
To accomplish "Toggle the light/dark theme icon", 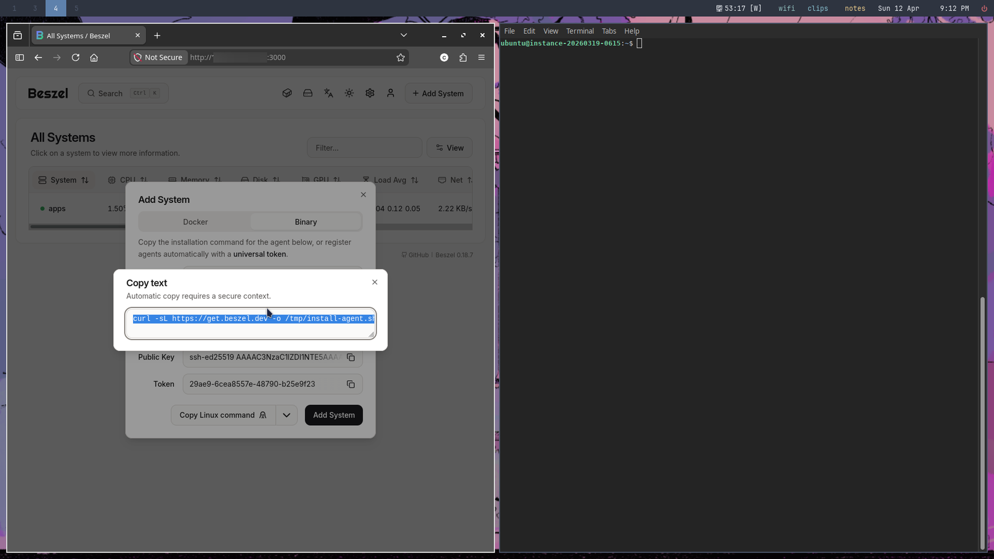I will coord(349,93).
